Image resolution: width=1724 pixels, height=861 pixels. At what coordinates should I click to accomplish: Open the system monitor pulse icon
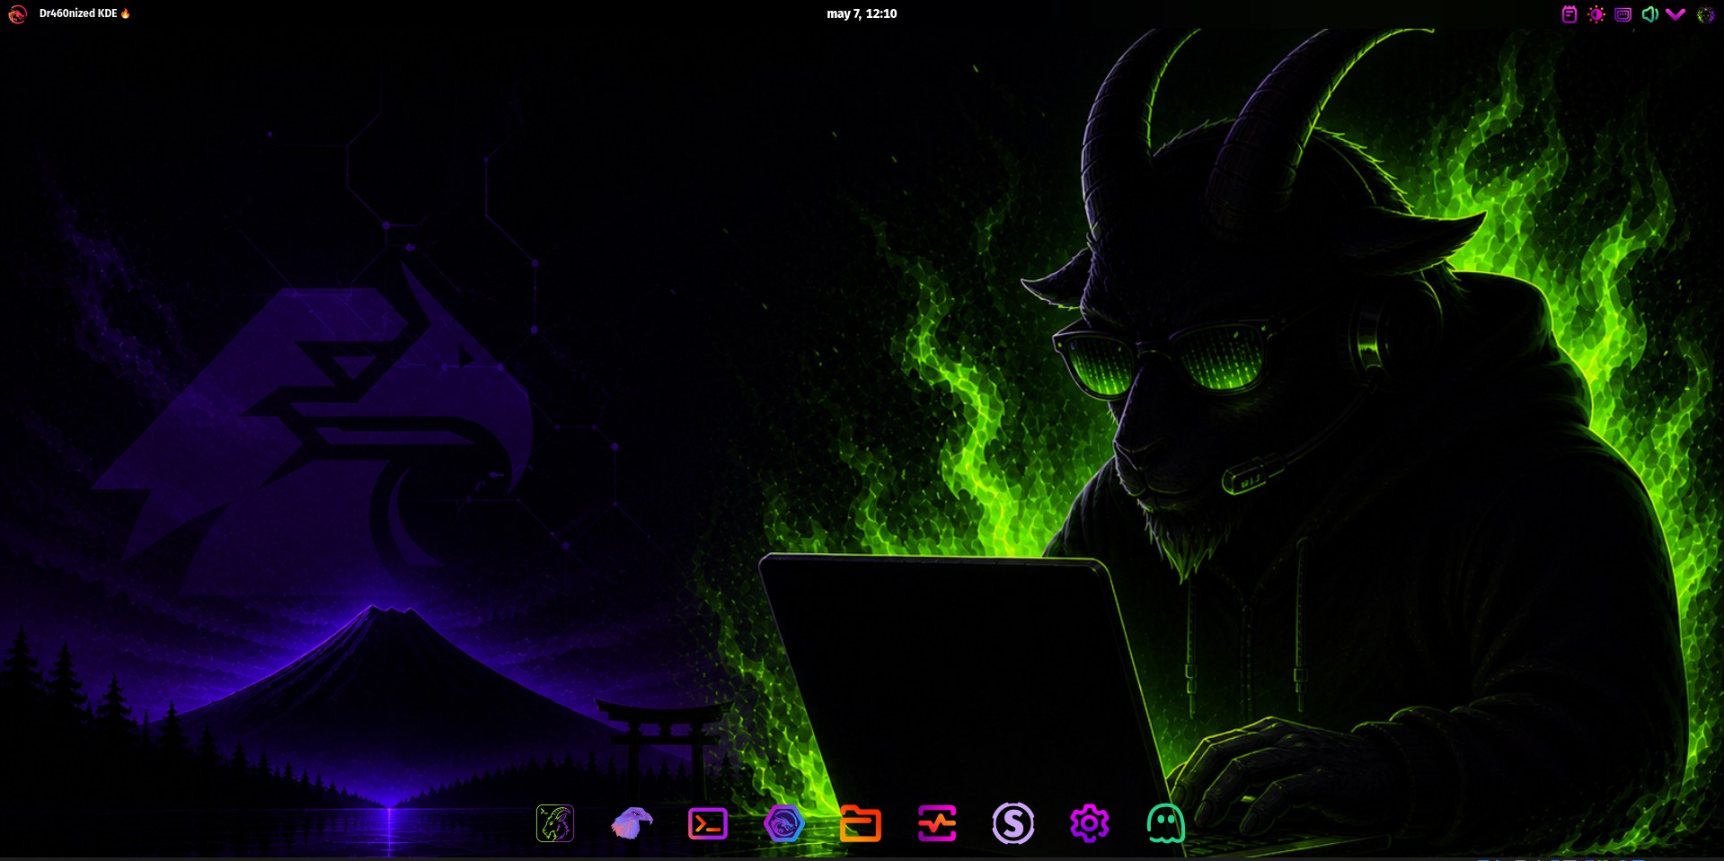(937, 823)
